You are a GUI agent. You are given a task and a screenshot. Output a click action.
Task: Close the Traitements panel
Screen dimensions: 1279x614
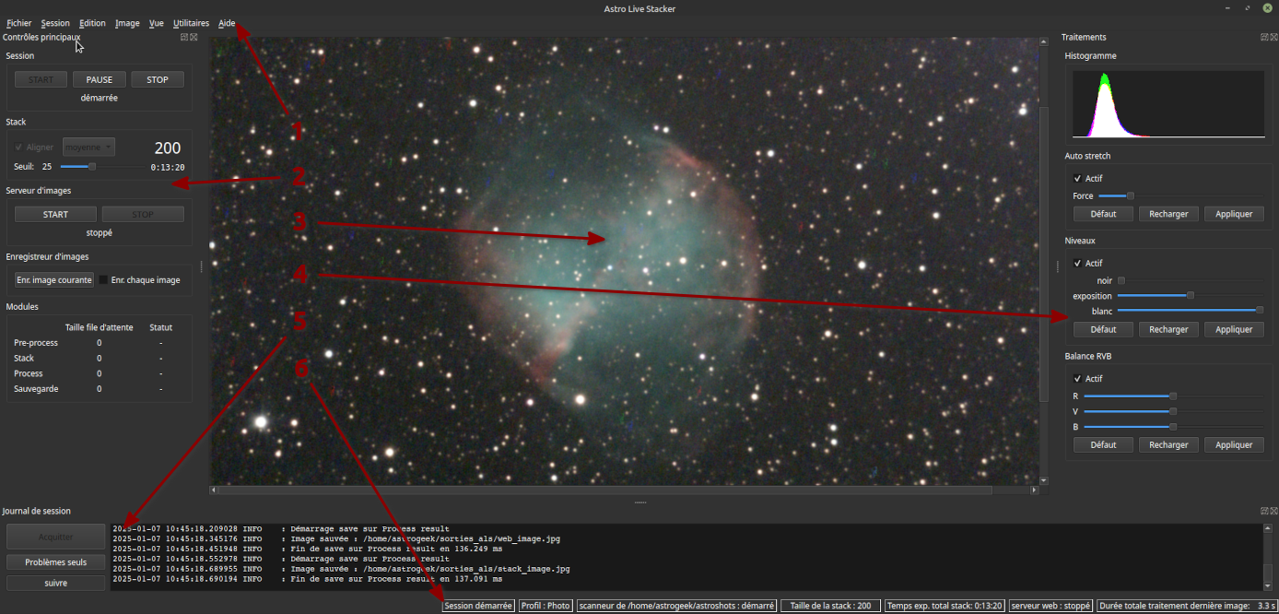coord(1273,37)
